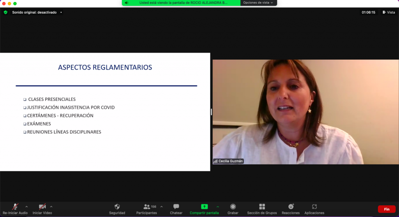Expand video options arrow beside camera
Viewport: 399px width, 217px height.
point(51,206)
